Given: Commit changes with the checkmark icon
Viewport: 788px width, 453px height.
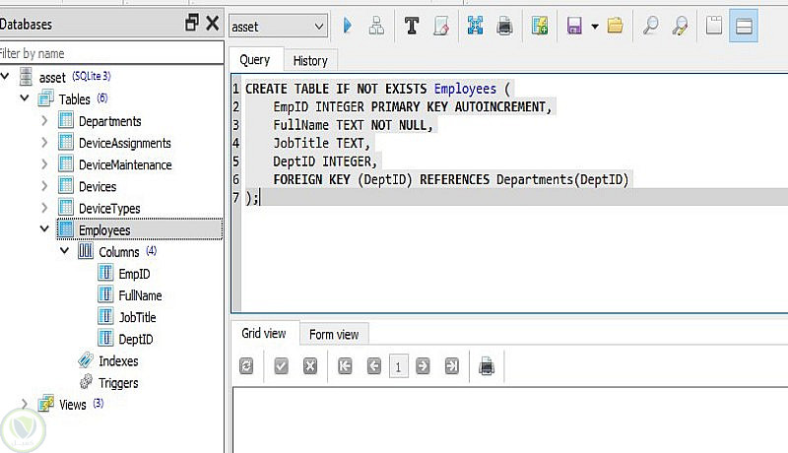Looking at the screenshot, I should (x=281, y=366).
